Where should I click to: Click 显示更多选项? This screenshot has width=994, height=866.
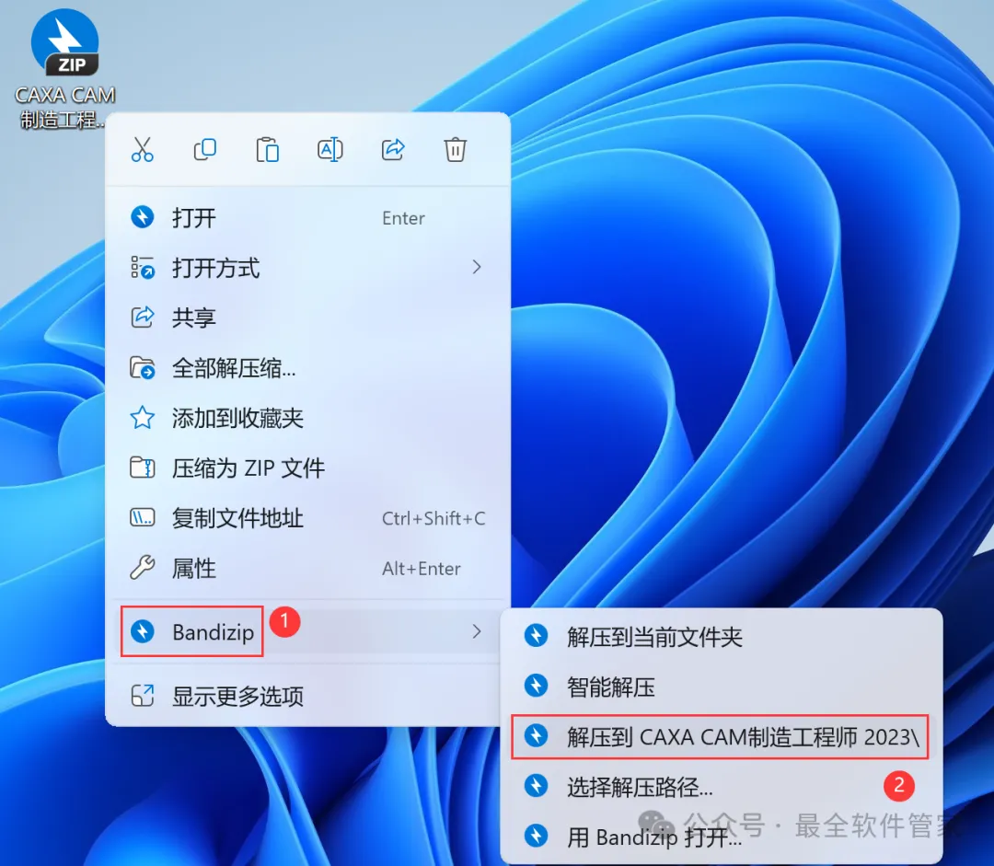307,696
